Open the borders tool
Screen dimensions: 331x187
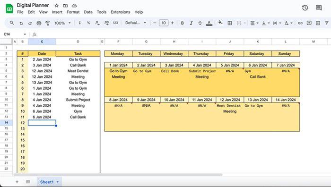(x=230, y=23)
